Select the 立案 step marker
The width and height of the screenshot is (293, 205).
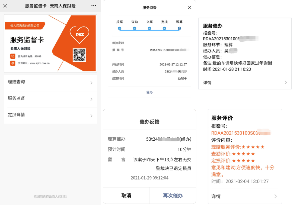coord(149,28)
